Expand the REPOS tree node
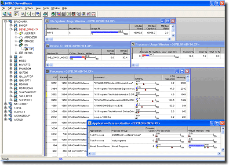The width and height of the screenshot is (229, 165). tap(16, 53)
